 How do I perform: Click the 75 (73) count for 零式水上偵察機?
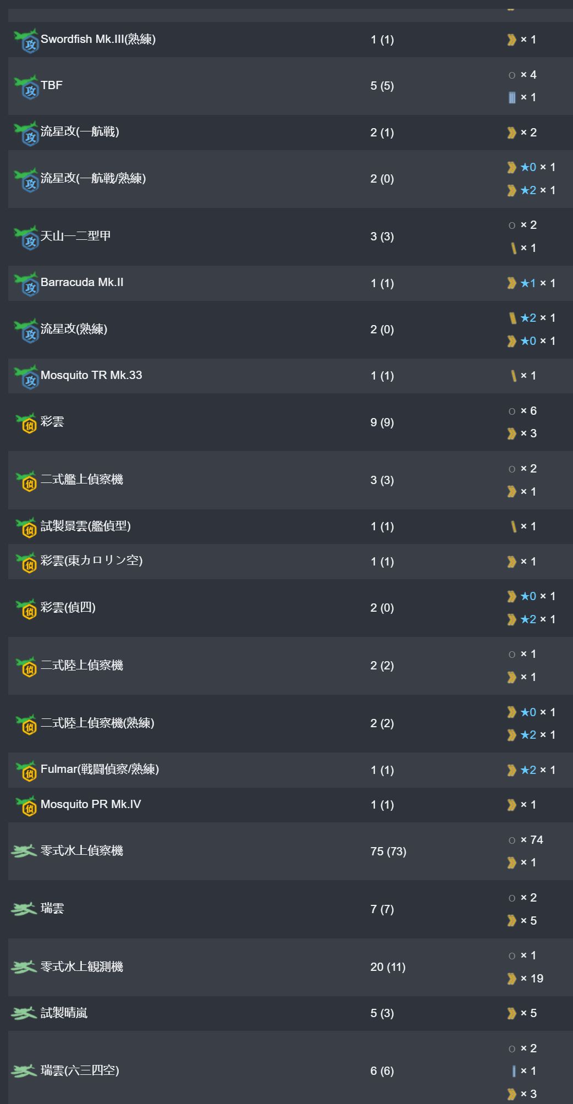tap(388, 852)
